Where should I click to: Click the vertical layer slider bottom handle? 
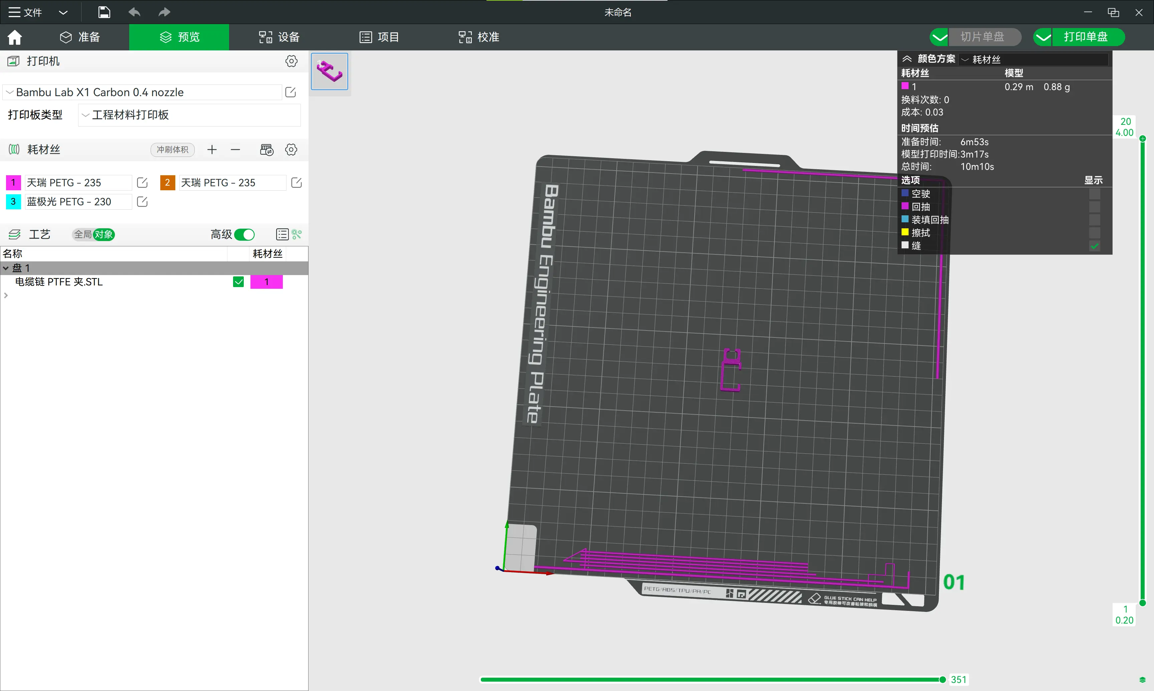point(1142,603)
